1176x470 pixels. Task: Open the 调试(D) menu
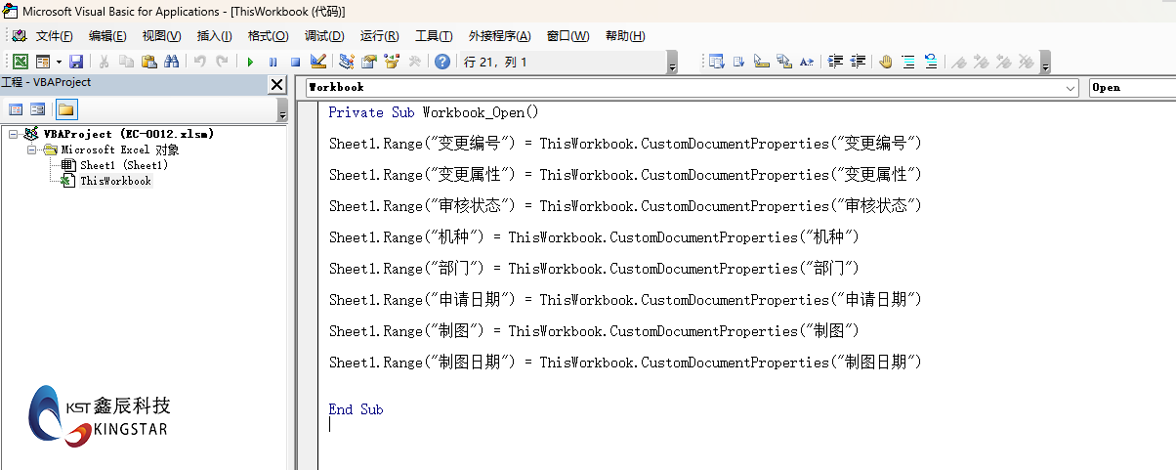pyautogui.click(x=324, y=36)
